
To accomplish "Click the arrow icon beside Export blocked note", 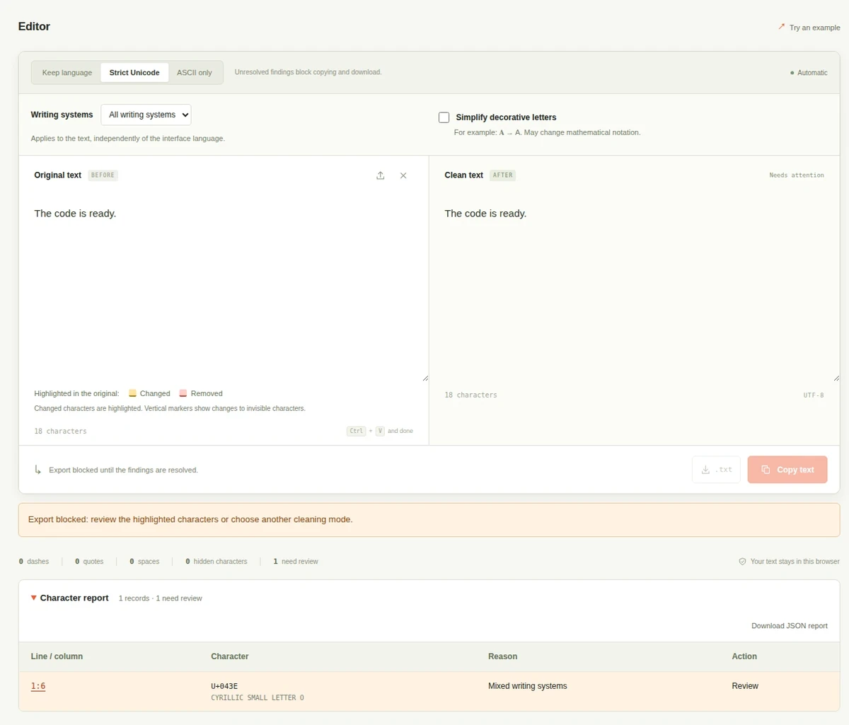I will (38, 470).
